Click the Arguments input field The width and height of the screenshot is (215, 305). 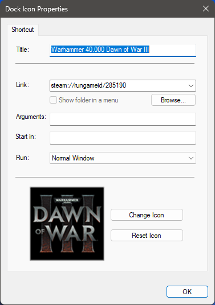click(123, 119)
